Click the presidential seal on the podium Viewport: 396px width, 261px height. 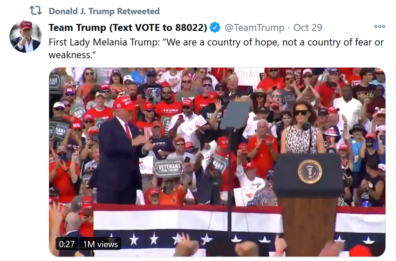[310, 172]
